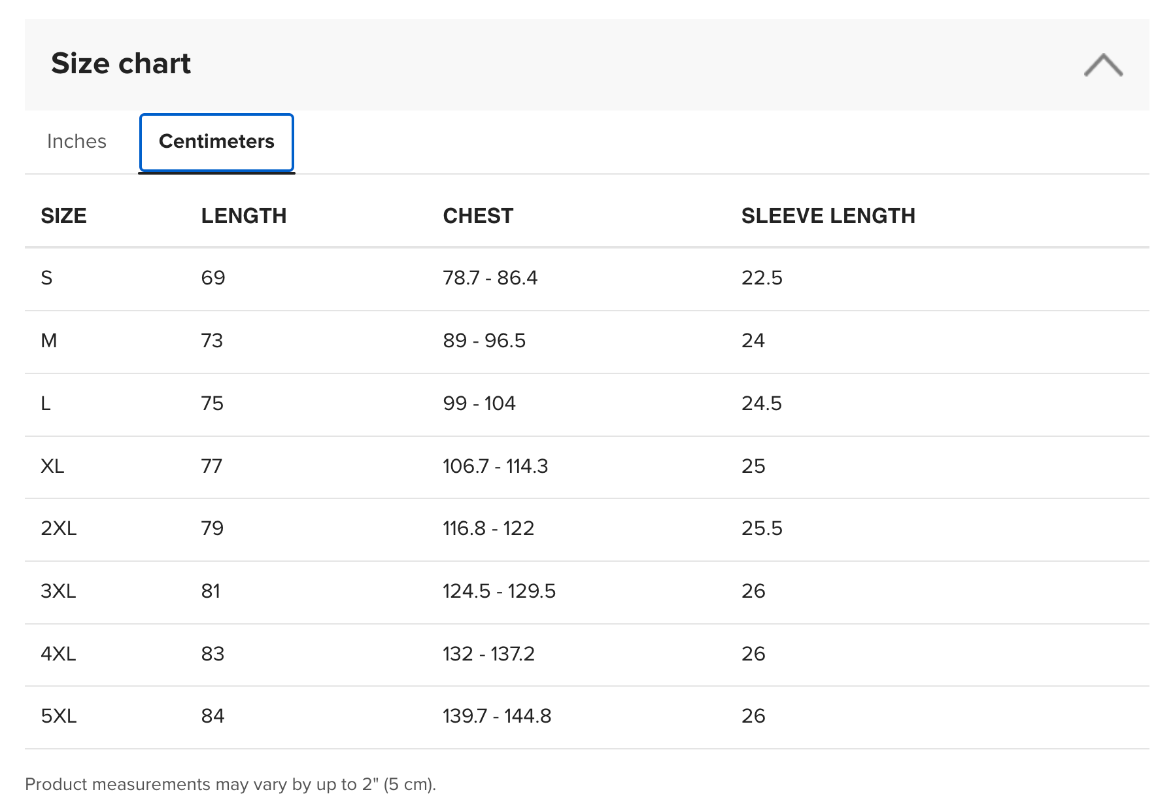Select the 3XL size row label
The height and width of the screenshot is (807, 1173).
(58, 591)
